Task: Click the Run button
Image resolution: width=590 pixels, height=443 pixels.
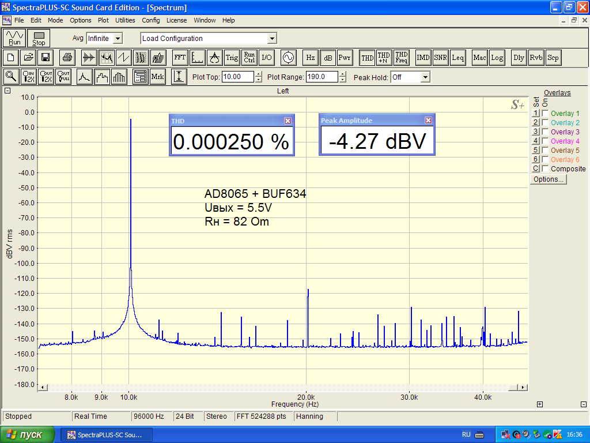Action: pos(14,38)
